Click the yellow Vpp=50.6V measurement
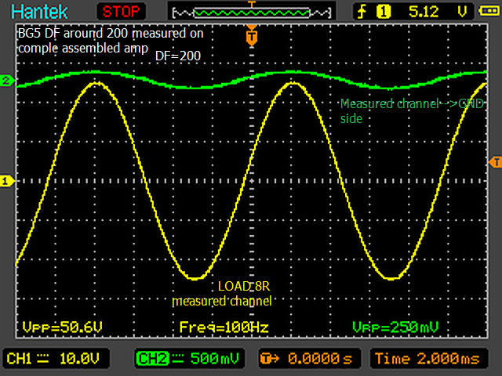502x376 pixels. [x=63, y=327]
